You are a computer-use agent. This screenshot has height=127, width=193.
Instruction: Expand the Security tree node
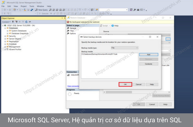[5, 36]
